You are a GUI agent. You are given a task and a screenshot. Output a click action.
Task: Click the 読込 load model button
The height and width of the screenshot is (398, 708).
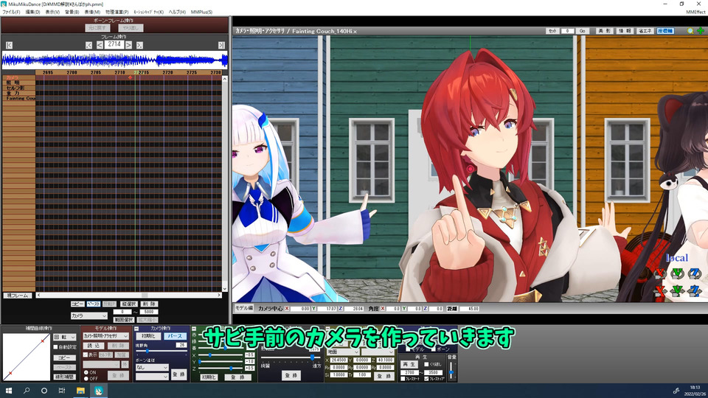[x=94, y=346]
